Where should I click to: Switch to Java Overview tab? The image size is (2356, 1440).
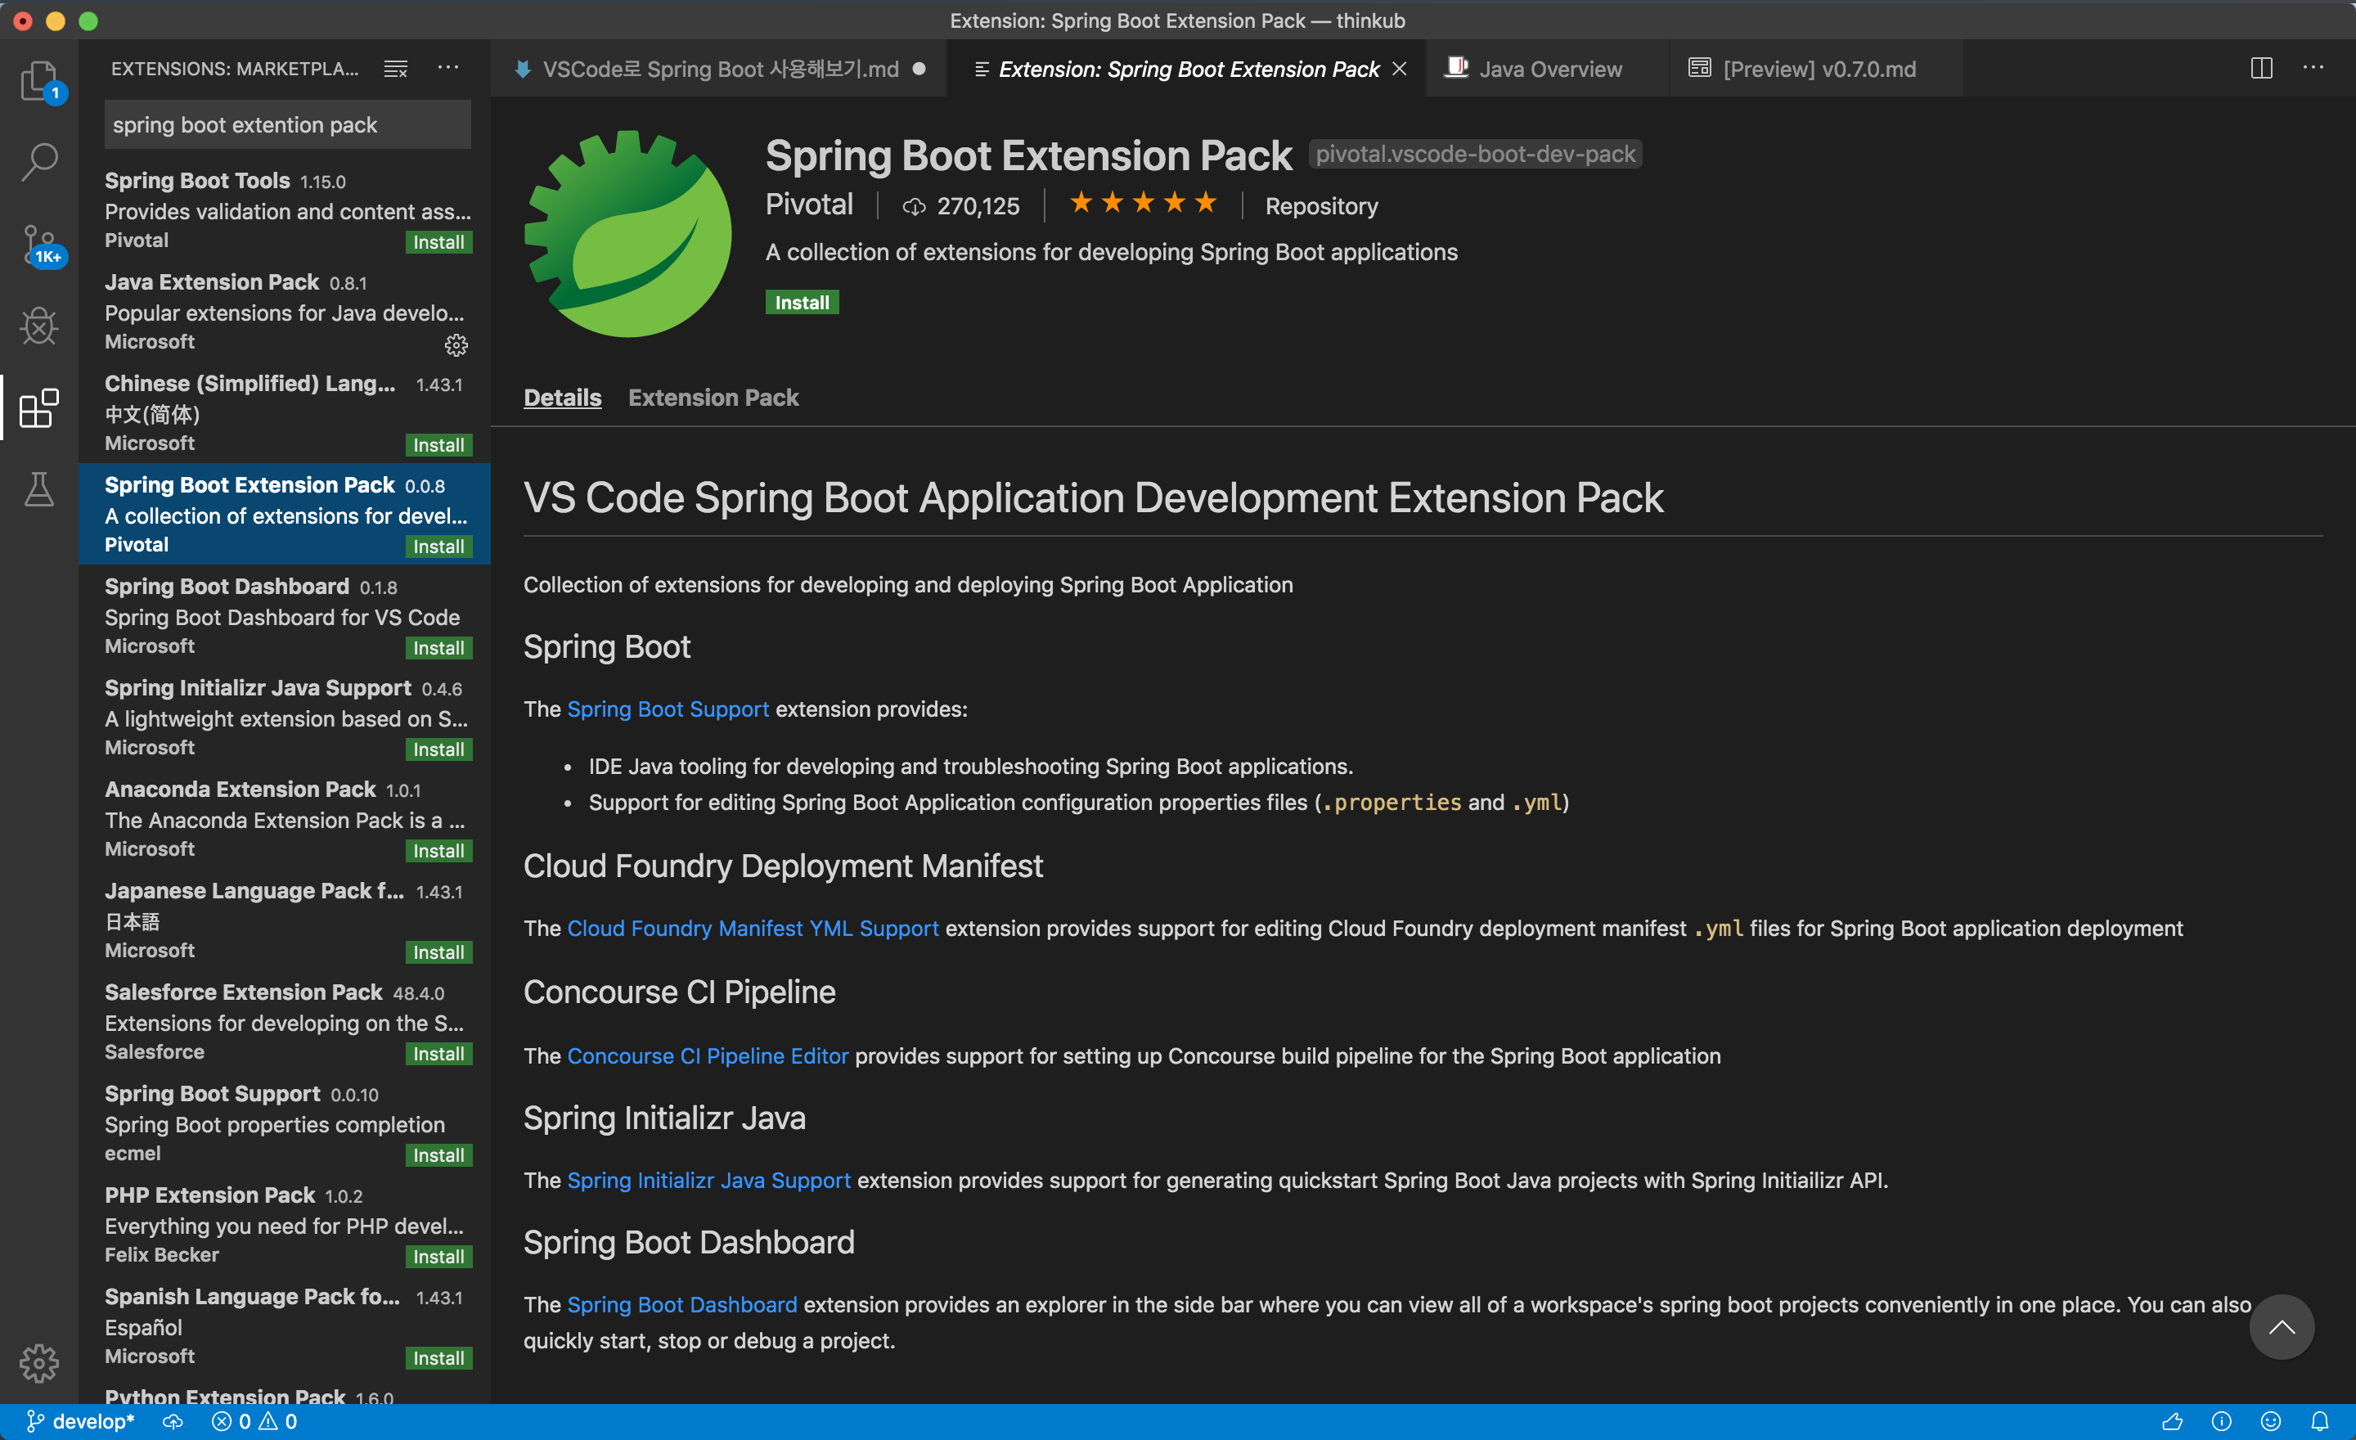pos(1547,69)
